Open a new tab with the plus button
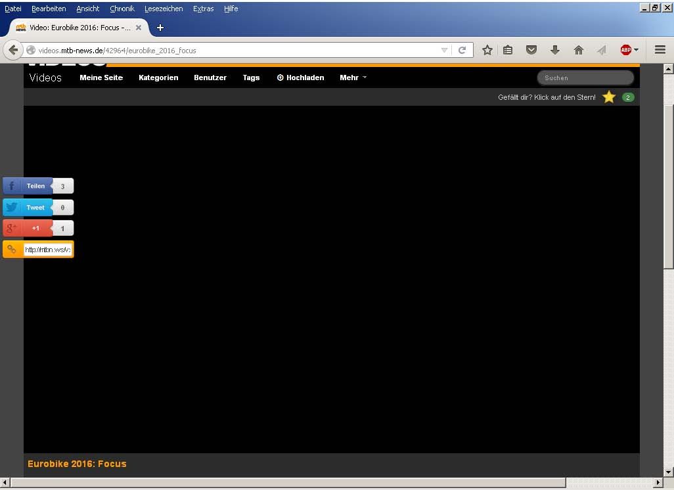 pos(160,28)
